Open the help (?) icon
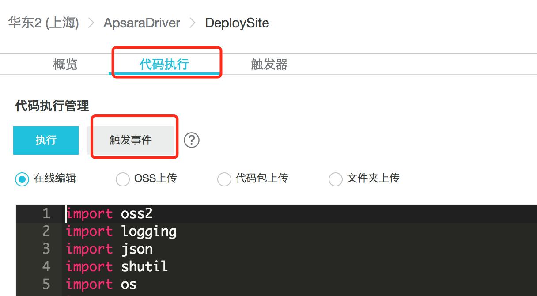This screenshot has height=296, width=537. (192, 140)
